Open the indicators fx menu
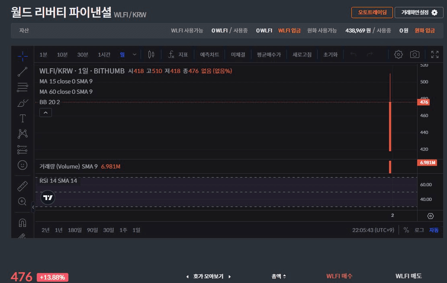Image resolution: width=447 pixels, height=283 pixels. click(178, 54)
